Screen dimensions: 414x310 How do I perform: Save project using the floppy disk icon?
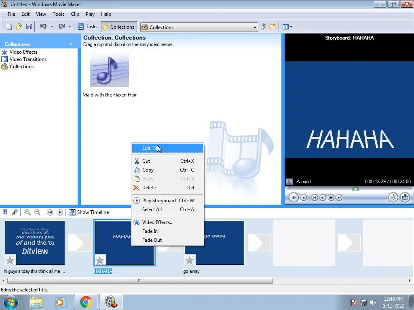coord(29,27)
